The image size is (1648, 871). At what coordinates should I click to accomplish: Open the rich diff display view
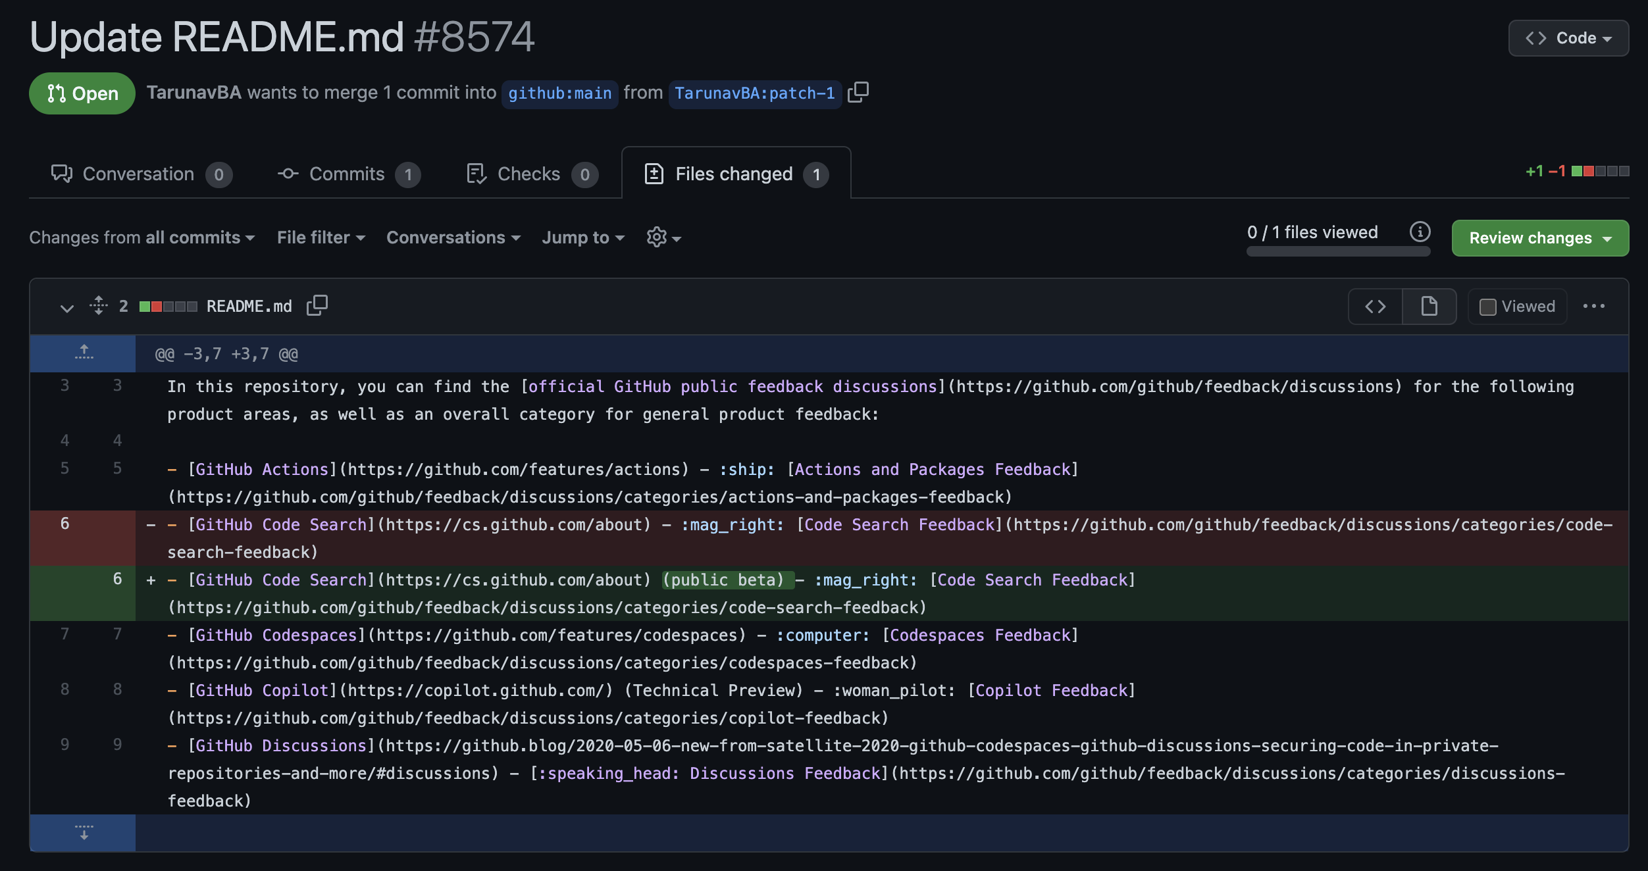pyautogui.click(x=1429, y=306)
